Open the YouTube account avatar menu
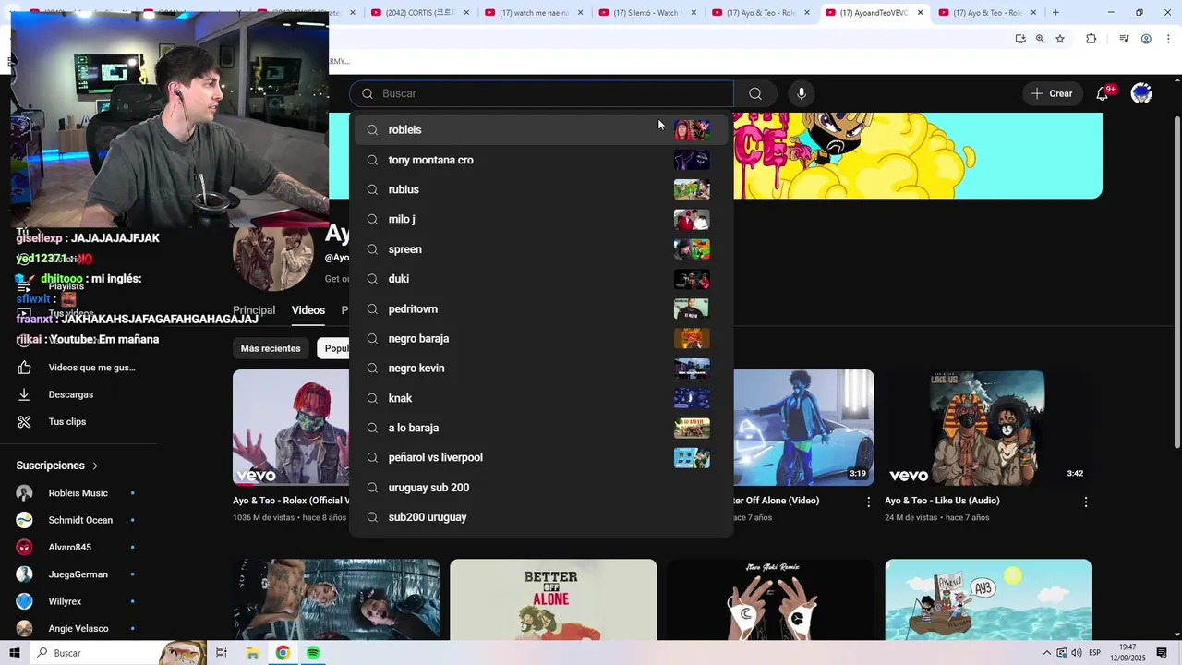Image resolution: width=1182 pixels, height=665 pixels. (1142, 93)
